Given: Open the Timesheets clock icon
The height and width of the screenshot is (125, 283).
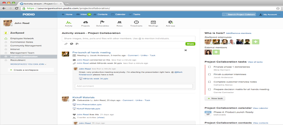Looking at the screenshot, I should tap(136, 22).
